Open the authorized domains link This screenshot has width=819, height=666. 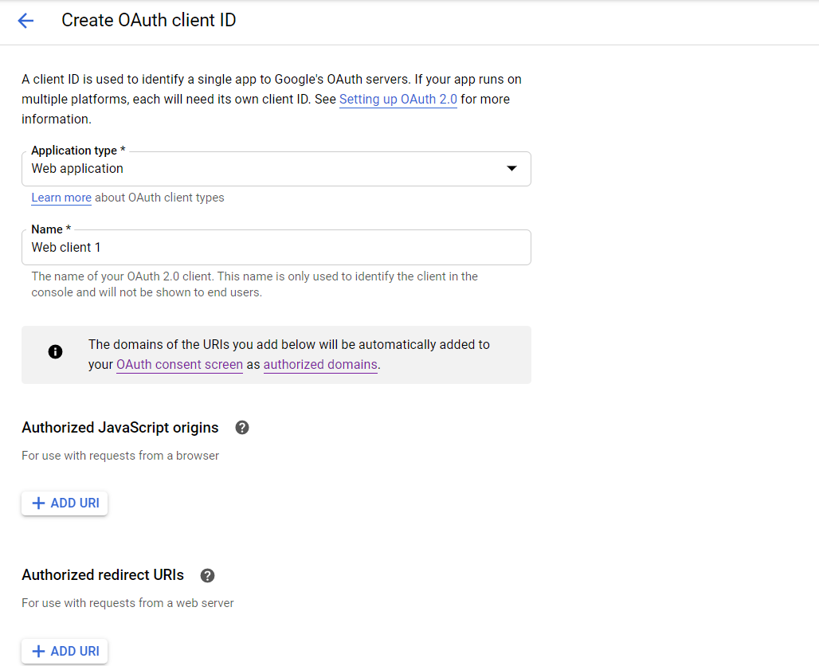320,365
